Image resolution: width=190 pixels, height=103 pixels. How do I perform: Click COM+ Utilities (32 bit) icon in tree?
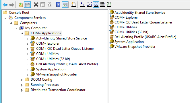click(x=32, y=59)
